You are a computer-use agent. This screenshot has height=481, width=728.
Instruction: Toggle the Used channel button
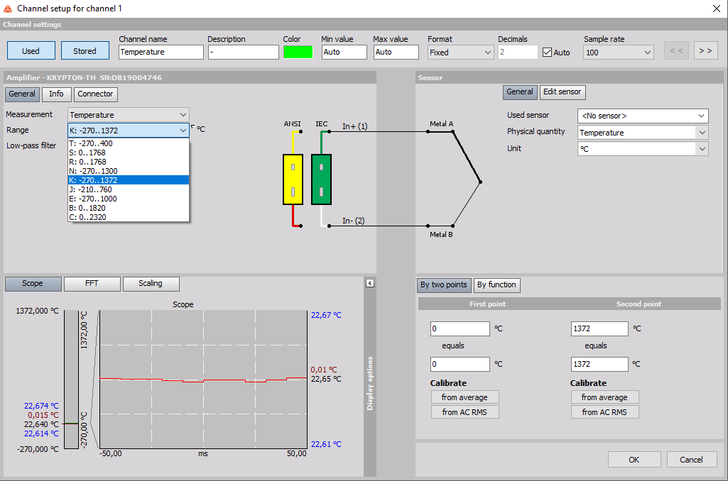click(31, 50)
